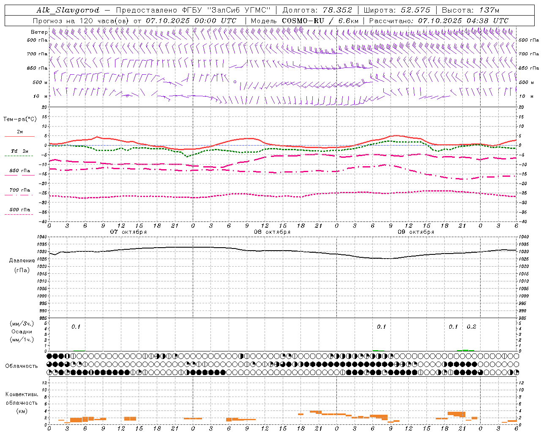Click the red solid 2м legend line
Image resolution: width=541 pixels, height=432 pixels.
pyautogui.click(x=19, y=137)
